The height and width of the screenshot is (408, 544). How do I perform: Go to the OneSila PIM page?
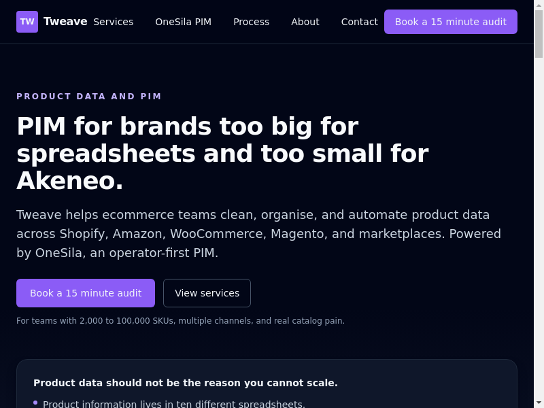coord(183,22)
